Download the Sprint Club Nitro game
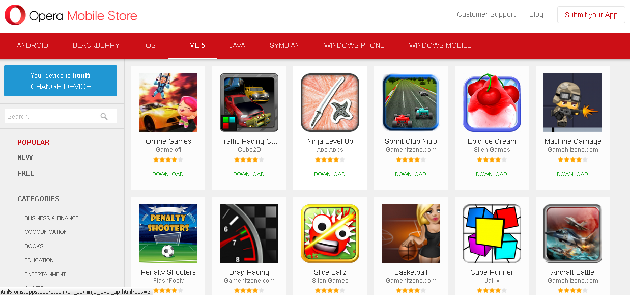Viewport: 630px width, 295px height. click(411, 174)
